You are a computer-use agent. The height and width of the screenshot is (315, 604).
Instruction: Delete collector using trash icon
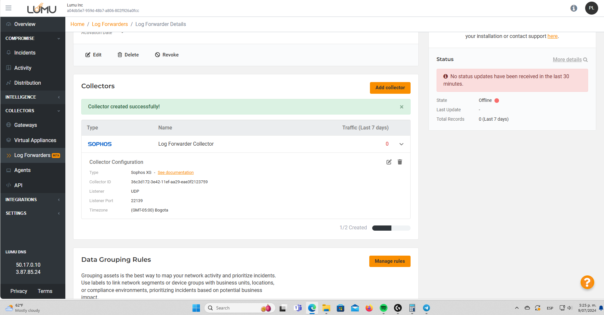[x=400, y=162]
